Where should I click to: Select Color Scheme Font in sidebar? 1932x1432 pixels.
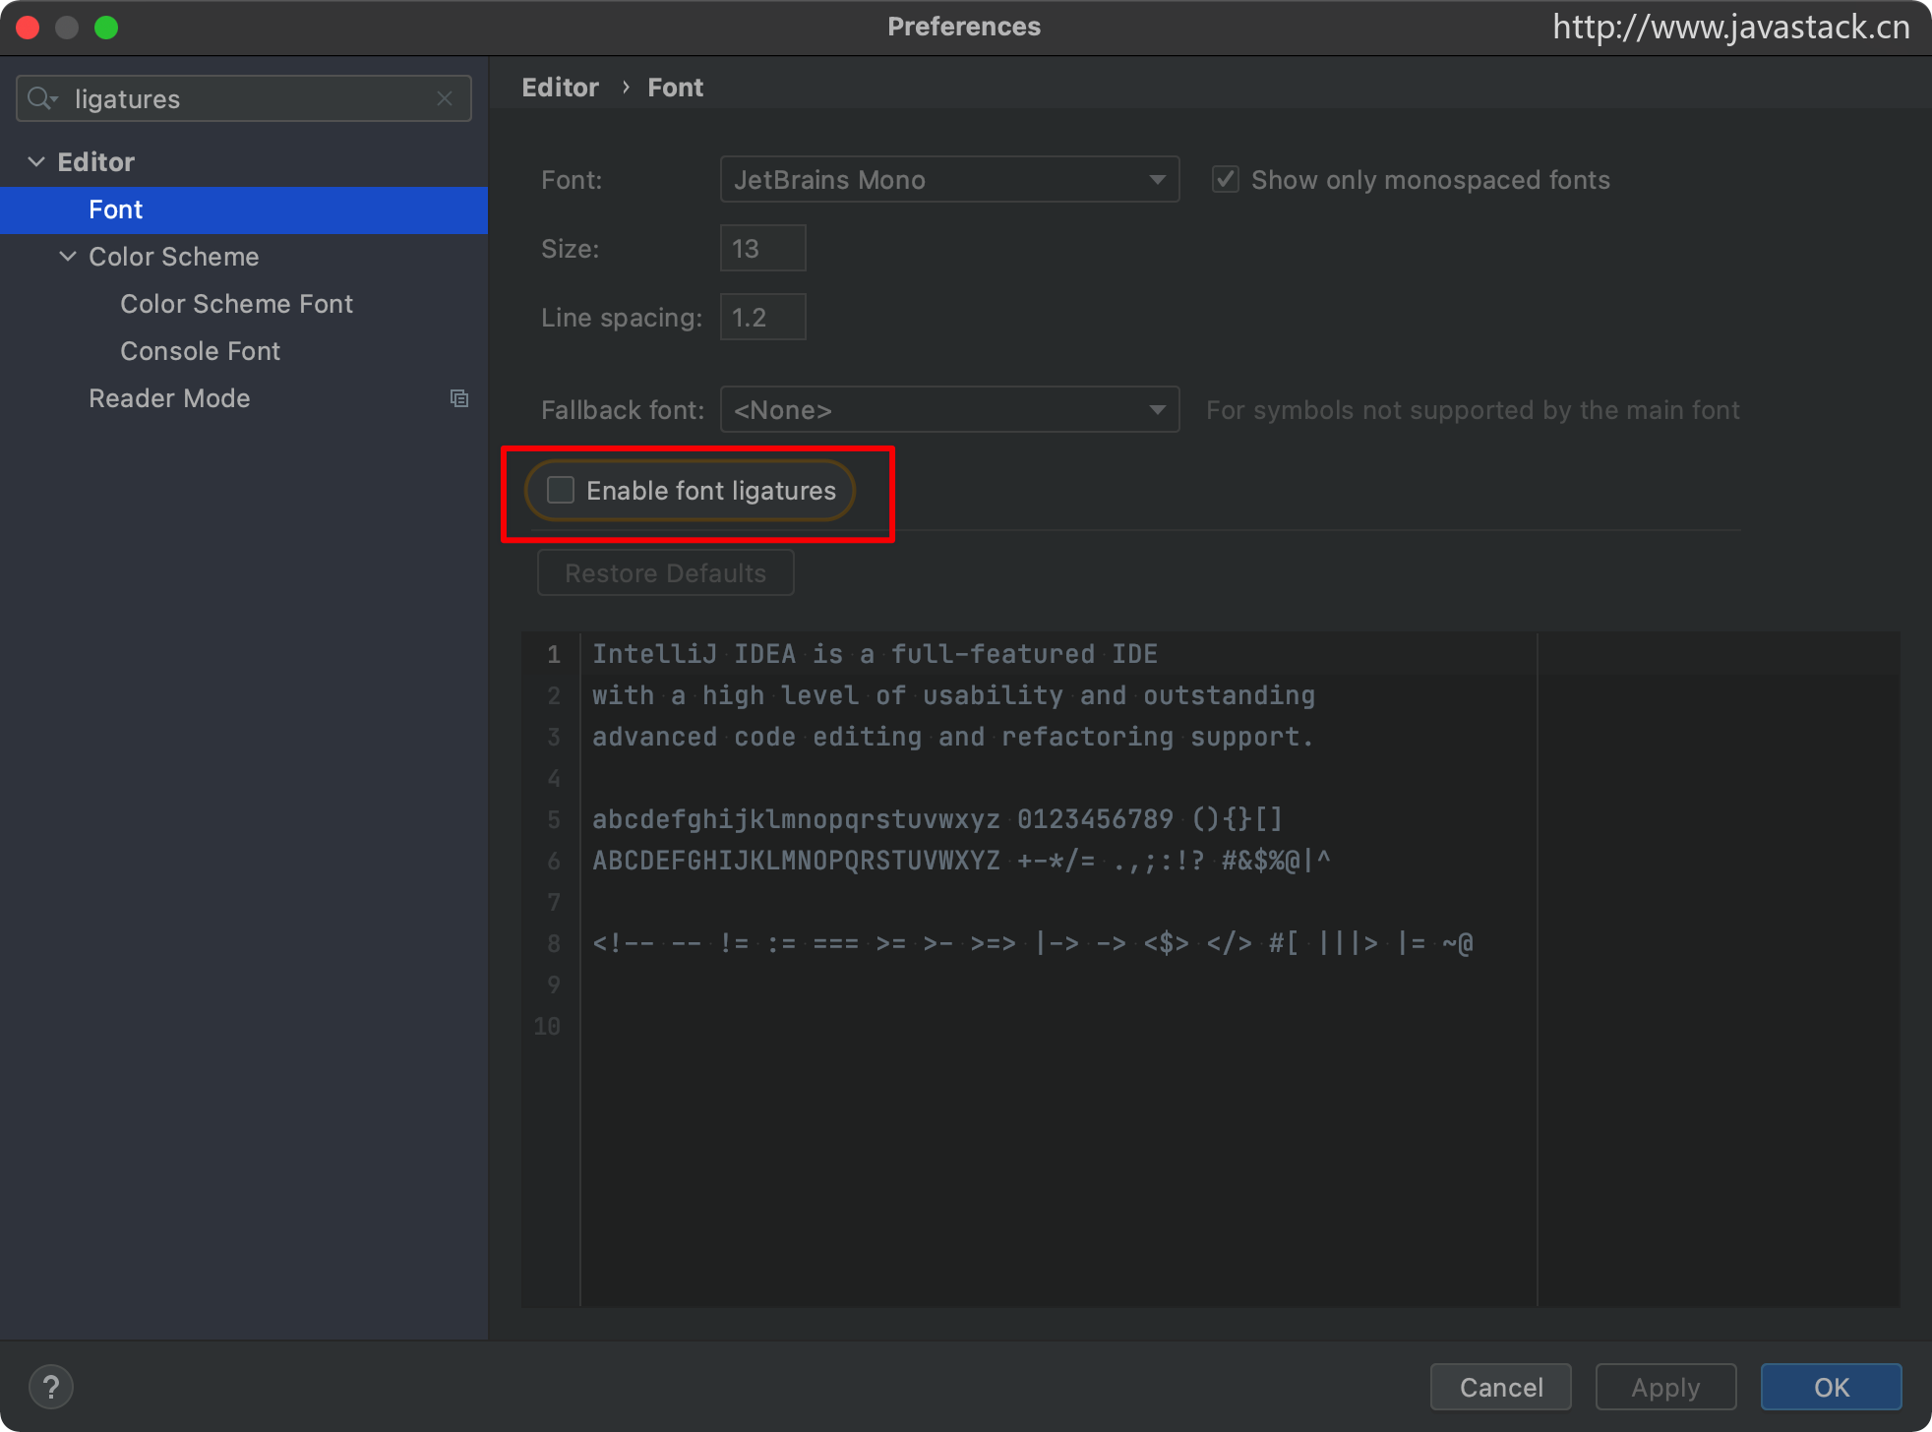(x=236, y=304)
